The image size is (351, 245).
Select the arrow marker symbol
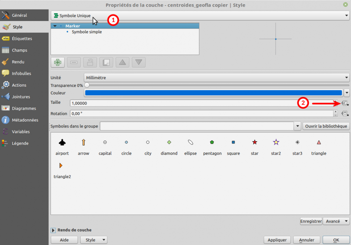tap(84, 142)
